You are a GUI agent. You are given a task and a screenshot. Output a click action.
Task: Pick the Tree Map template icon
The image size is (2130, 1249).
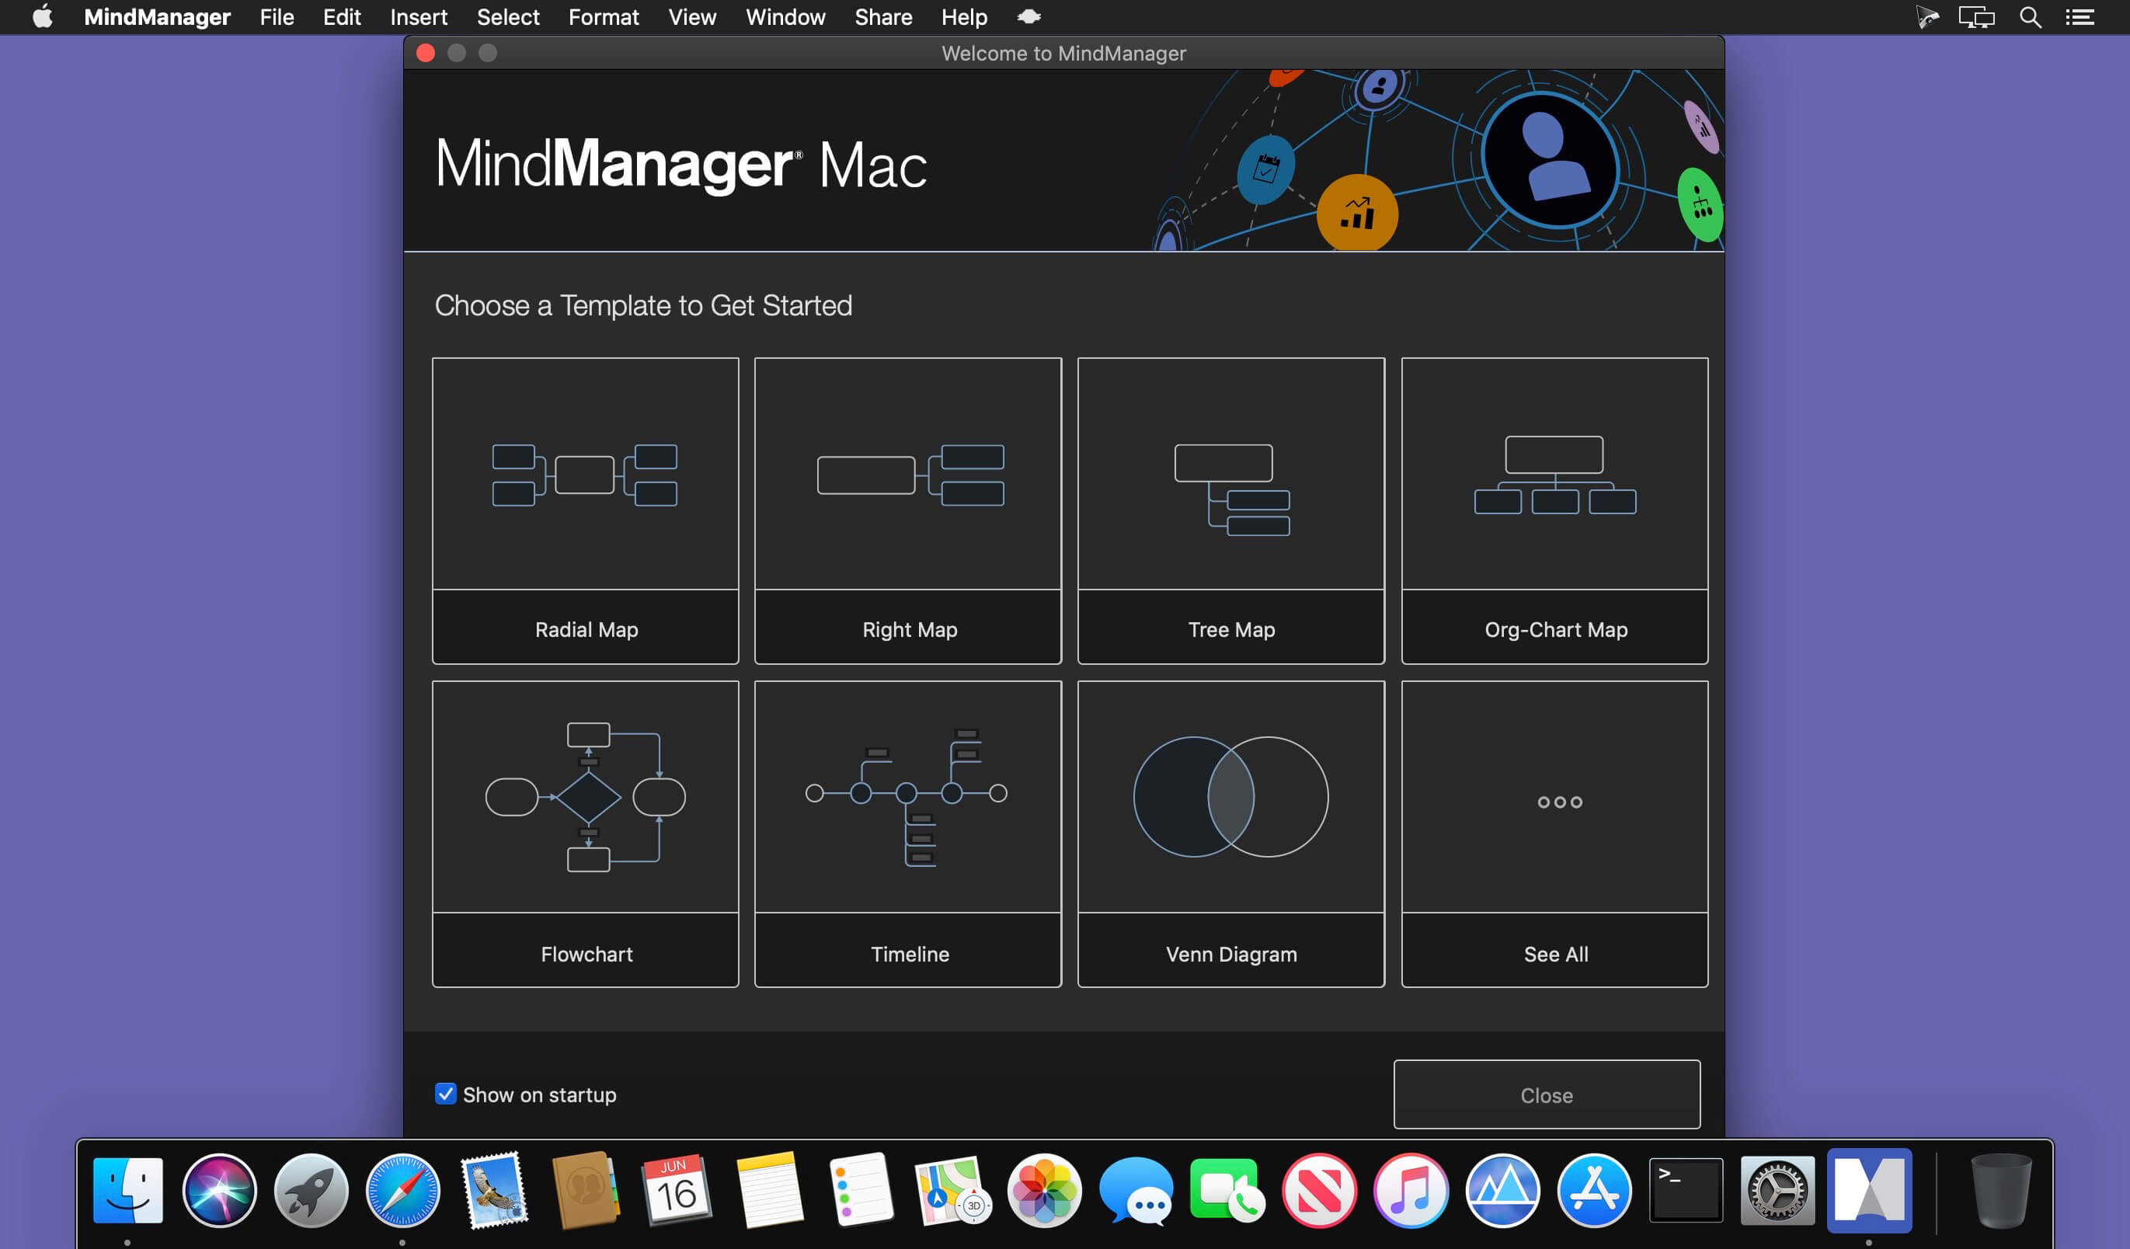coord(1231,490)
